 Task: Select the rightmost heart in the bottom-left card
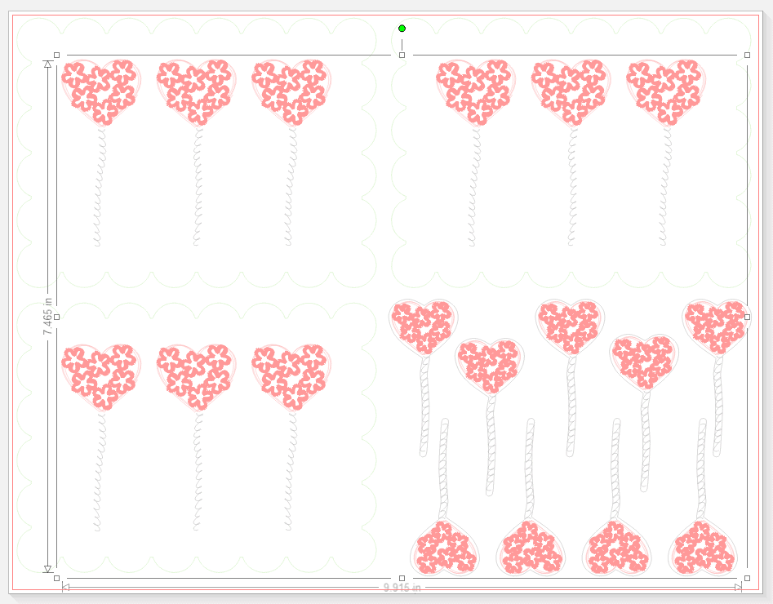(291, 374)
